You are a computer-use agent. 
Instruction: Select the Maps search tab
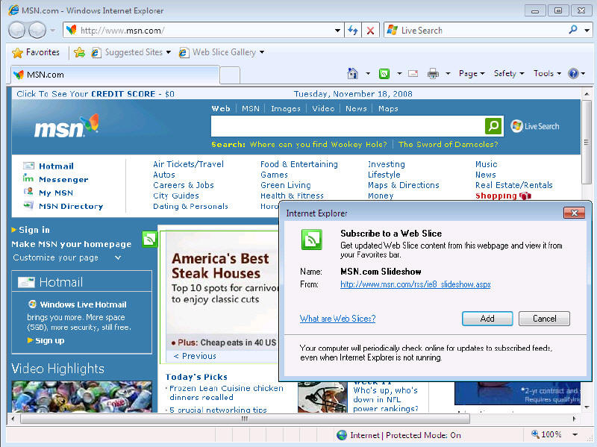[x=388, y=109]
